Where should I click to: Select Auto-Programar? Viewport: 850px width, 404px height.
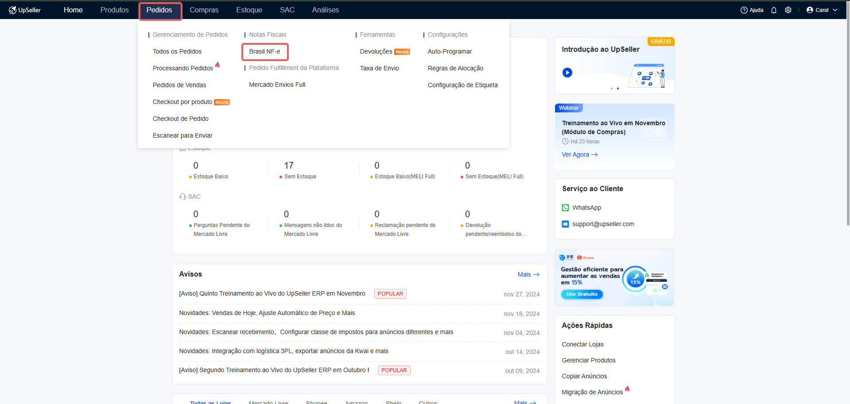pos(450,51)
